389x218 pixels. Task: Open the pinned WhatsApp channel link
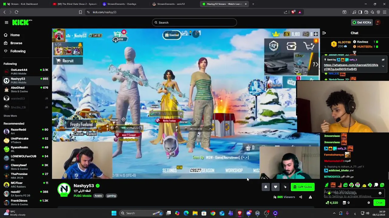351,67
